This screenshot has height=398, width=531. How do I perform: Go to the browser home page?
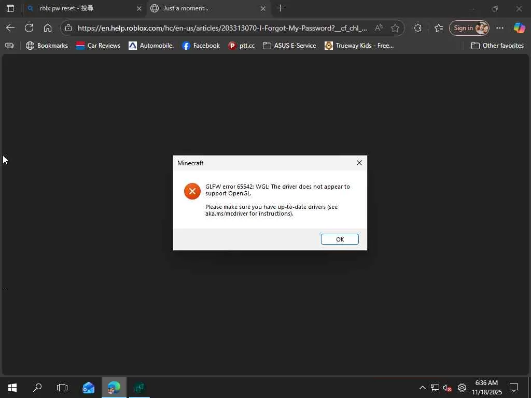[x=48, y=28]
